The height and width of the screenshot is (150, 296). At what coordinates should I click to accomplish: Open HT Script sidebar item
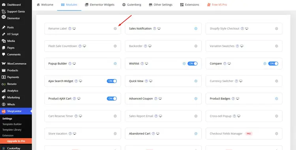pos(16,34)
